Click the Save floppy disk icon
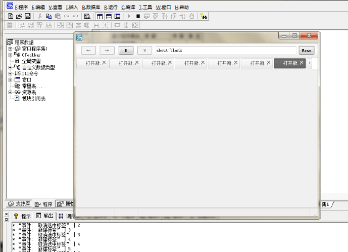Viewport: 348px width, 252px height. point(27,16)
